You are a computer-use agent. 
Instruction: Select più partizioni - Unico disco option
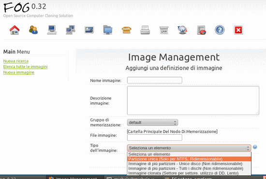(x=189, y=164)
